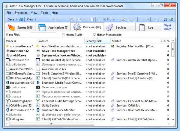Click the gear magnifier icon on Processes tab

point(77,27)
